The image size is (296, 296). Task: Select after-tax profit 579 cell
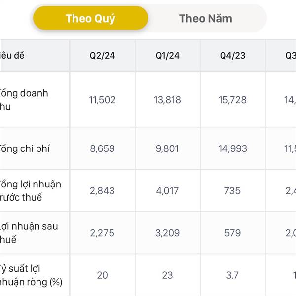click(x=232, y=233)
